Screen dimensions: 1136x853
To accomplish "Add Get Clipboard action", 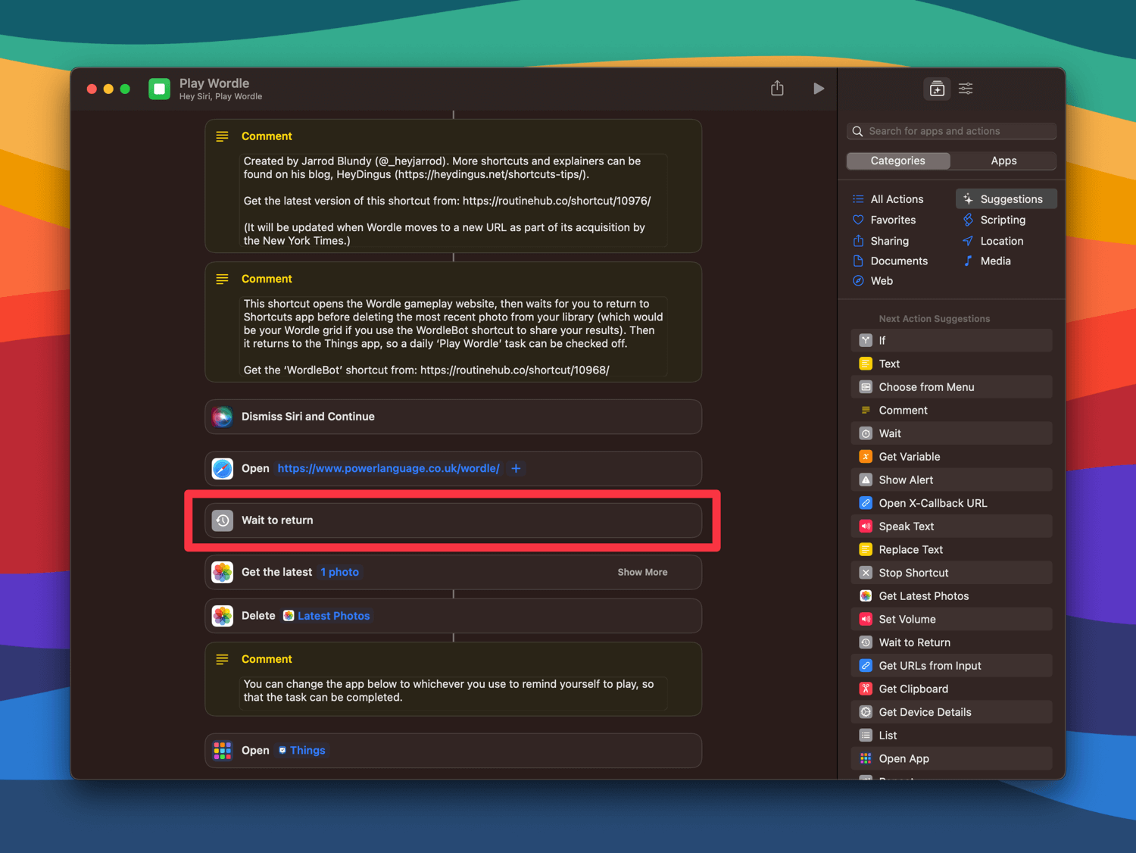I will tap(952, 689).
